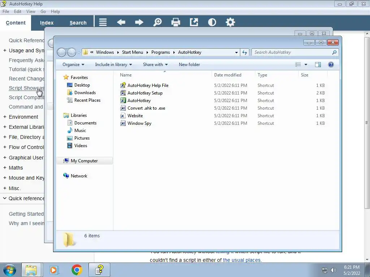Viewport: 370px width, 277px height.
Task: Go back with the left arrow in AutoHotkey Help
Action: point(121,22)
